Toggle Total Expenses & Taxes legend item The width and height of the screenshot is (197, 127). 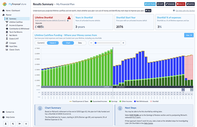click(x=79, y=101)
